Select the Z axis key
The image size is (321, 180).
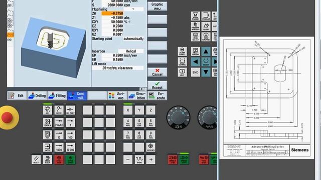[150, 110]
